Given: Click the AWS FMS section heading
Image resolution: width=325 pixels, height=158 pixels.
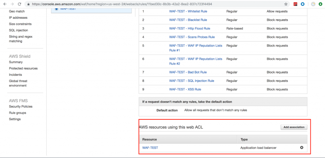Looking at the screenshot, I should tap(18, 101).
